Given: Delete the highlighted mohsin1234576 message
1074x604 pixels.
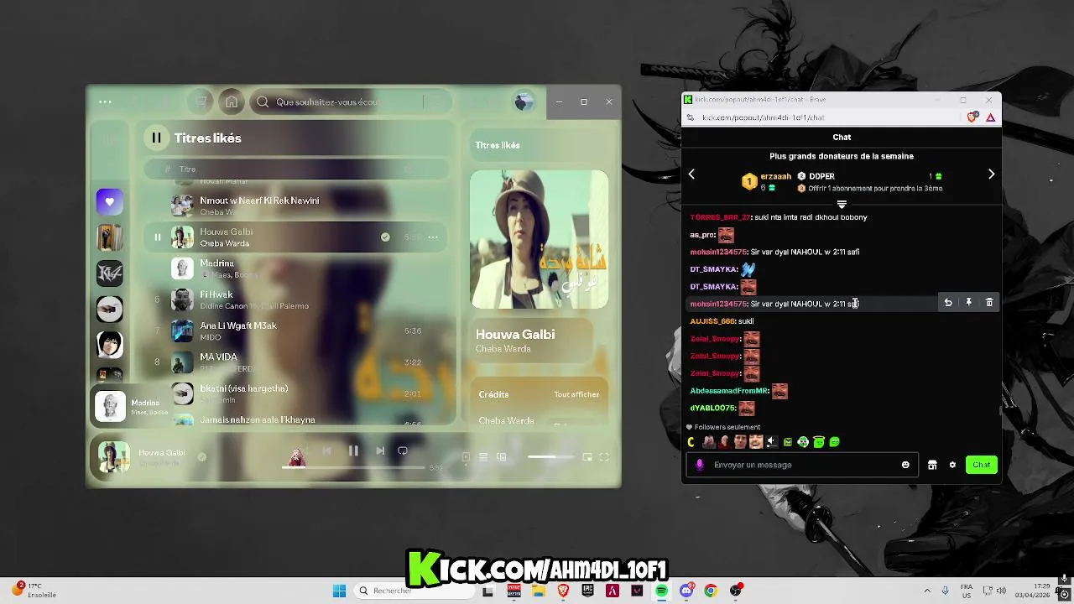Looking at the screenshot, I should 989,303.
